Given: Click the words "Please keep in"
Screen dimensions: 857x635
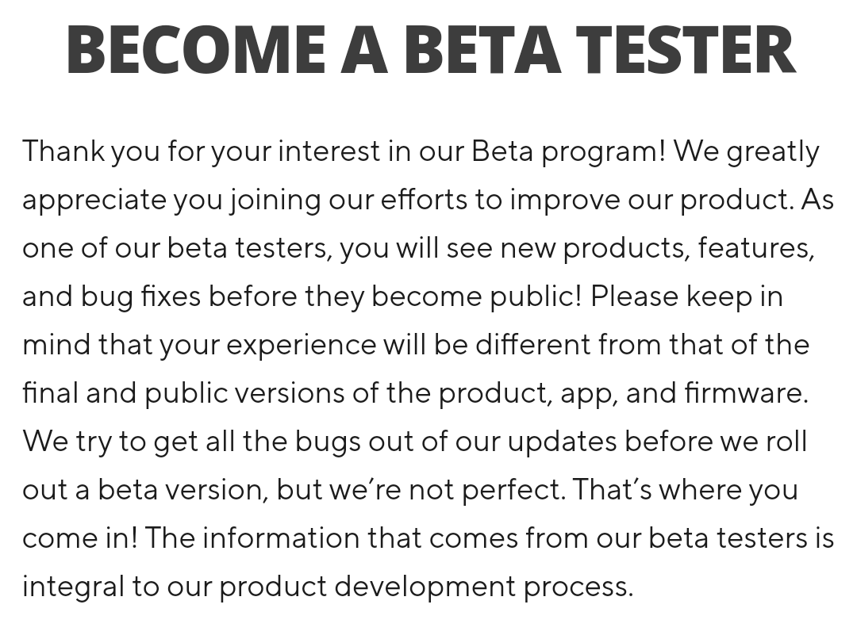Looking at the screenshot, I should point(686,296).
